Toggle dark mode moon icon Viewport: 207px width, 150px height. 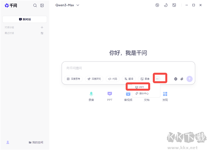coord(166,5)
